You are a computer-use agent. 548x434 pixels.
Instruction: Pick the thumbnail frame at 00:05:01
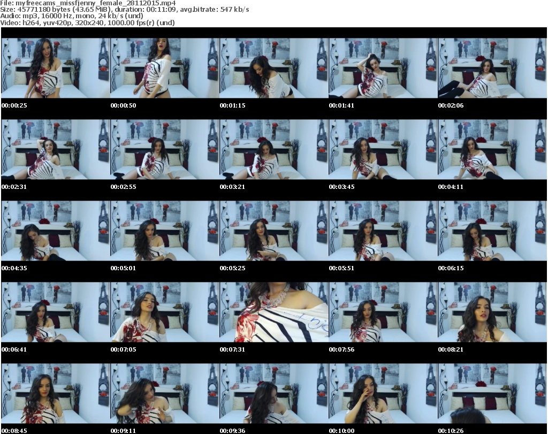[x=165, y=231]
